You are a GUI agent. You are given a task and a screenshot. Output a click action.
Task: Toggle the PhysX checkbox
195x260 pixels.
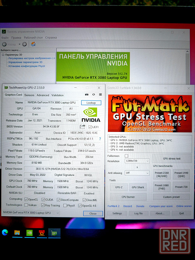(65, 205)
